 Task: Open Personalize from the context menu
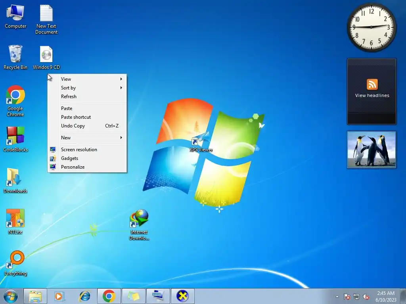(x=87, y=167)
